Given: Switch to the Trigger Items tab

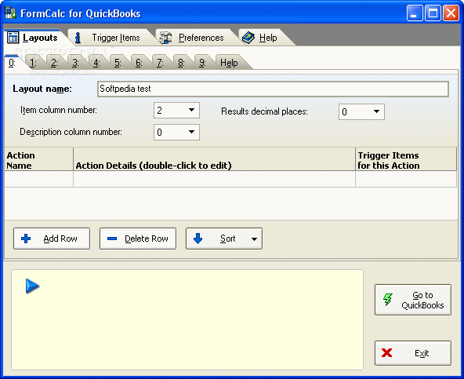Looking at the screenshot, I should pos(111,38).
